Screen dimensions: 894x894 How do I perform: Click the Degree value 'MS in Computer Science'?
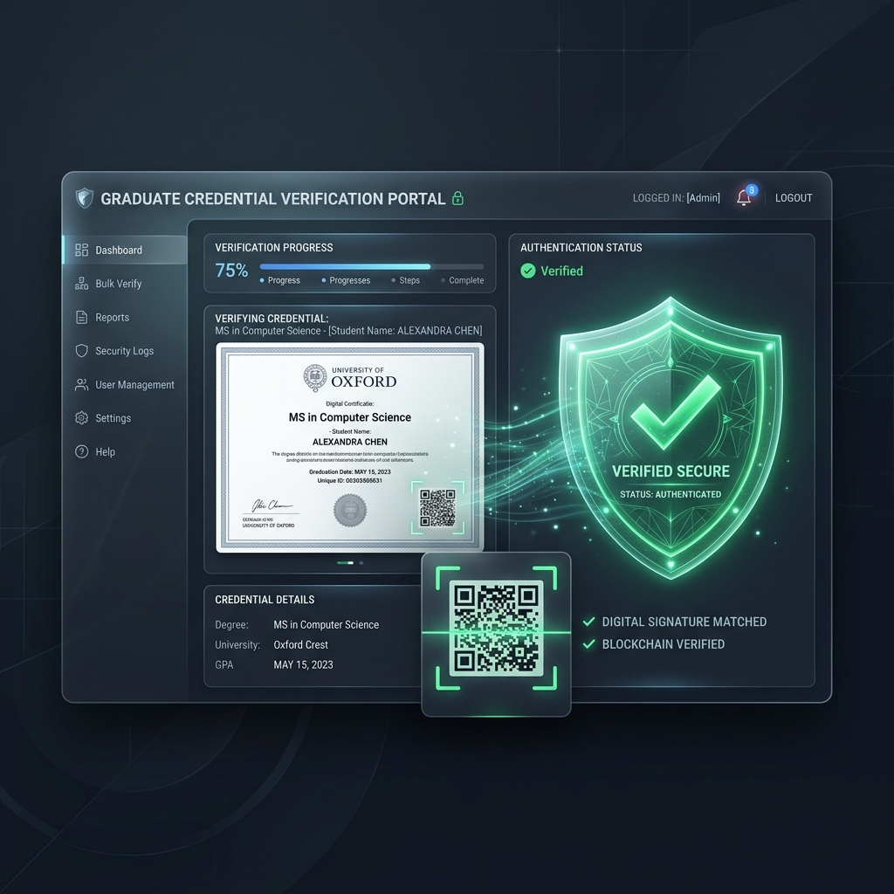pyautogui.click(x=327, y=624)
